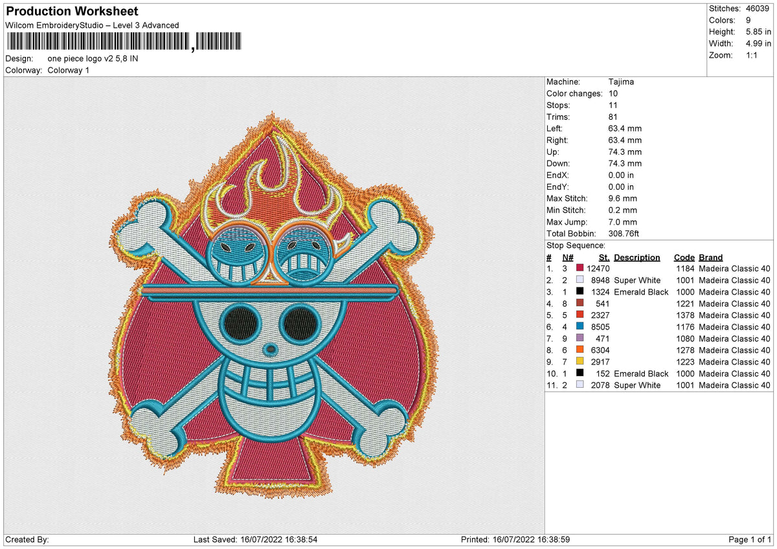Click the red swatch in stop 5
This screenshot has height=549, width=777.
click(580, 315)
